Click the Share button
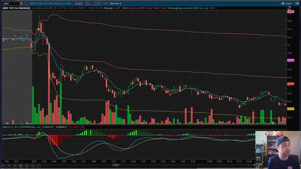Viewport: 301px width, 169px height. click(286, 4)
